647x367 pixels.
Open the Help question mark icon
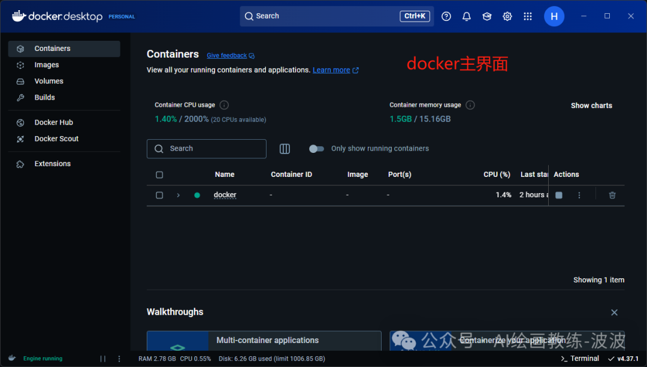(x=446, y=16)
